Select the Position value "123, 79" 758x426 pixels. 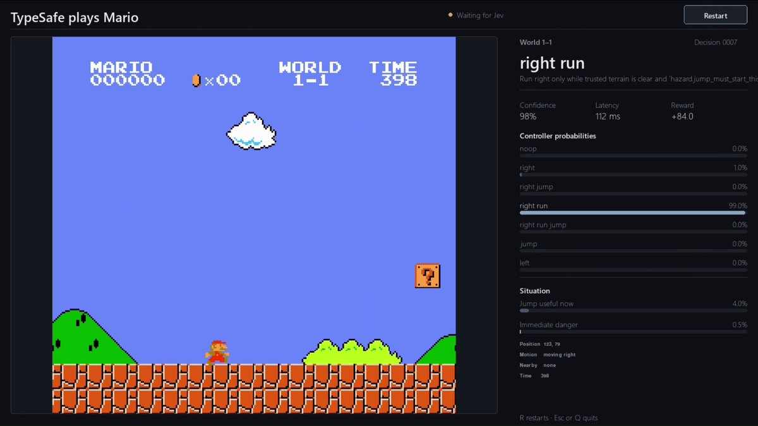click(x=551, y=344)
